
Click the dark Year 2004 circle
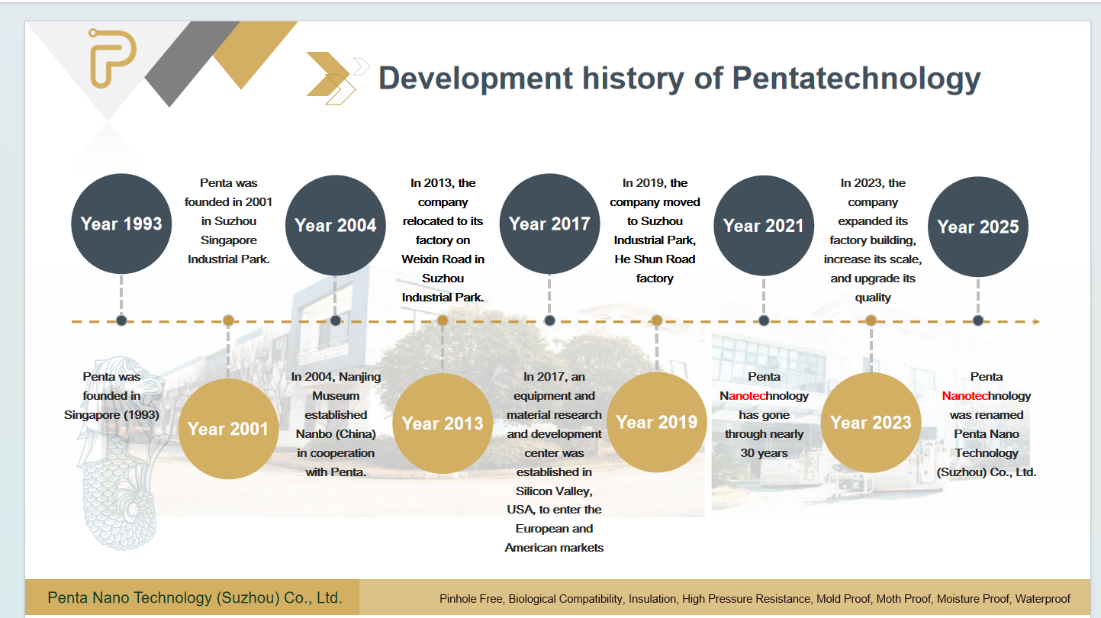point(335,225)
